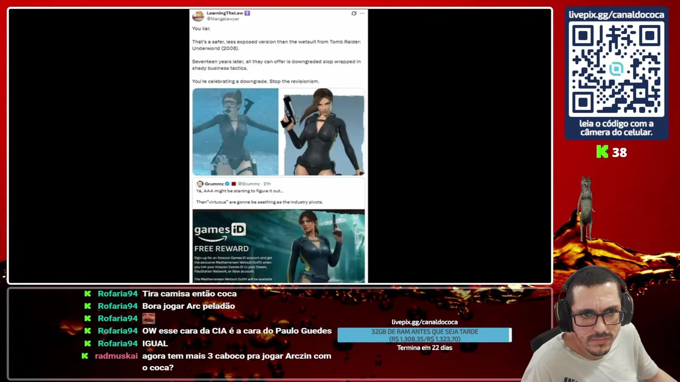Click 'leia o código com a câmera do celular'
680x382 pixels.
pyautogui.click(x=616, y=128)
